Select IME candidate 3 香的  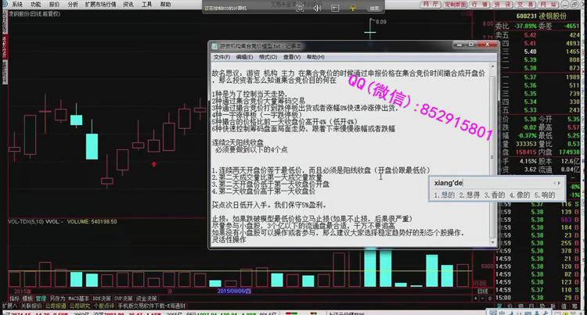[493, 195]
